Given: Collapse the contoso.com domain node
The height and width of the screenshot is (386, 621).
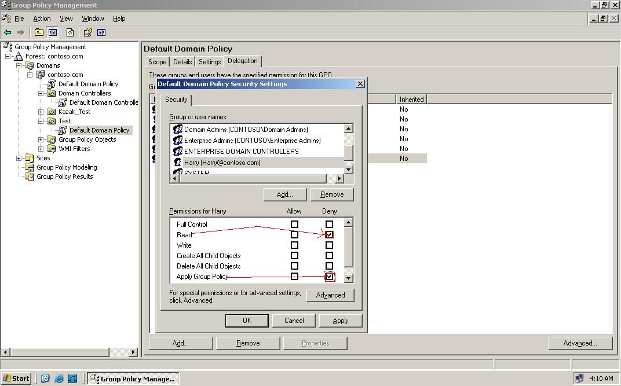Looking at the screenshot, I should [30, 75].
